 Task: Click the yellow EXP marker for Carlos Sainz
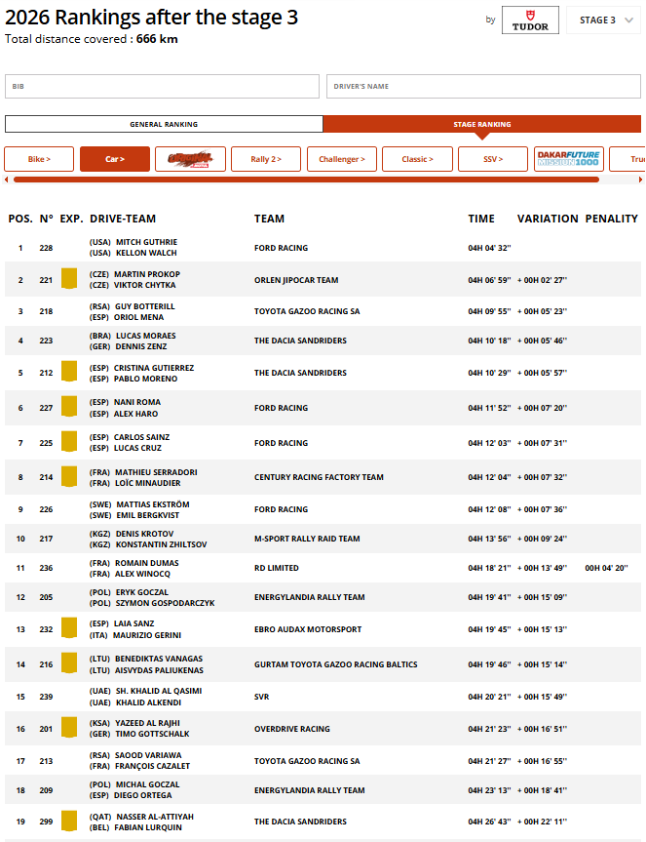coord(69,441)
